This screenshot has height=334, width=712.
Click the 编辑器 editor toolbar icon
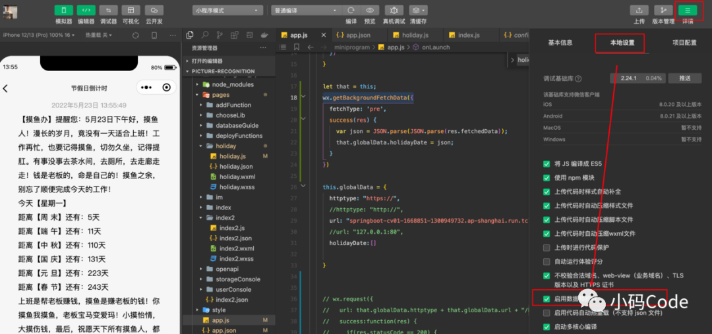pyautogui.click(x=86, y=11)
